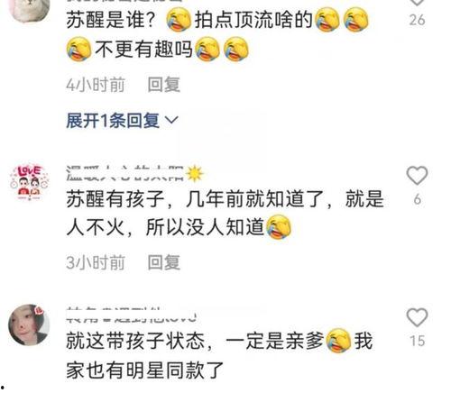The image size is (451, 393).
Task: Tap crying emoji after 一定是亲爹
Action: click(x=339, y=341)
